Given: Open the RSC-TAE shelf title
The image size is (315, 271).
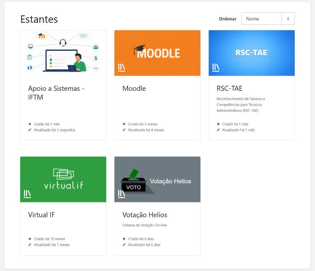Looking at the screenshot, I should tap(229, 88).
